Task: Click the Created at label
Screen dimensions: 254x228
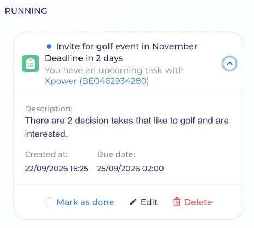Action: click(46, 154)
